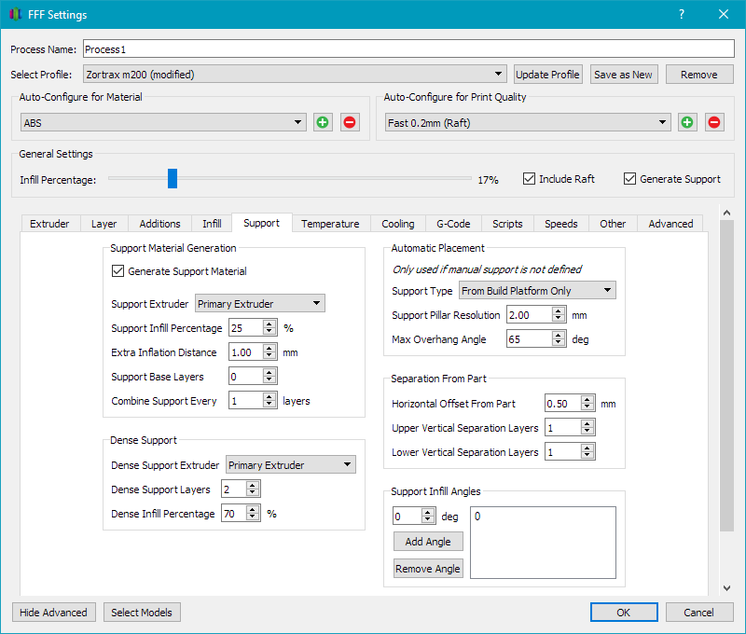
Task: Remove ABS material with red minus icon
Action: tap(350, 122)
